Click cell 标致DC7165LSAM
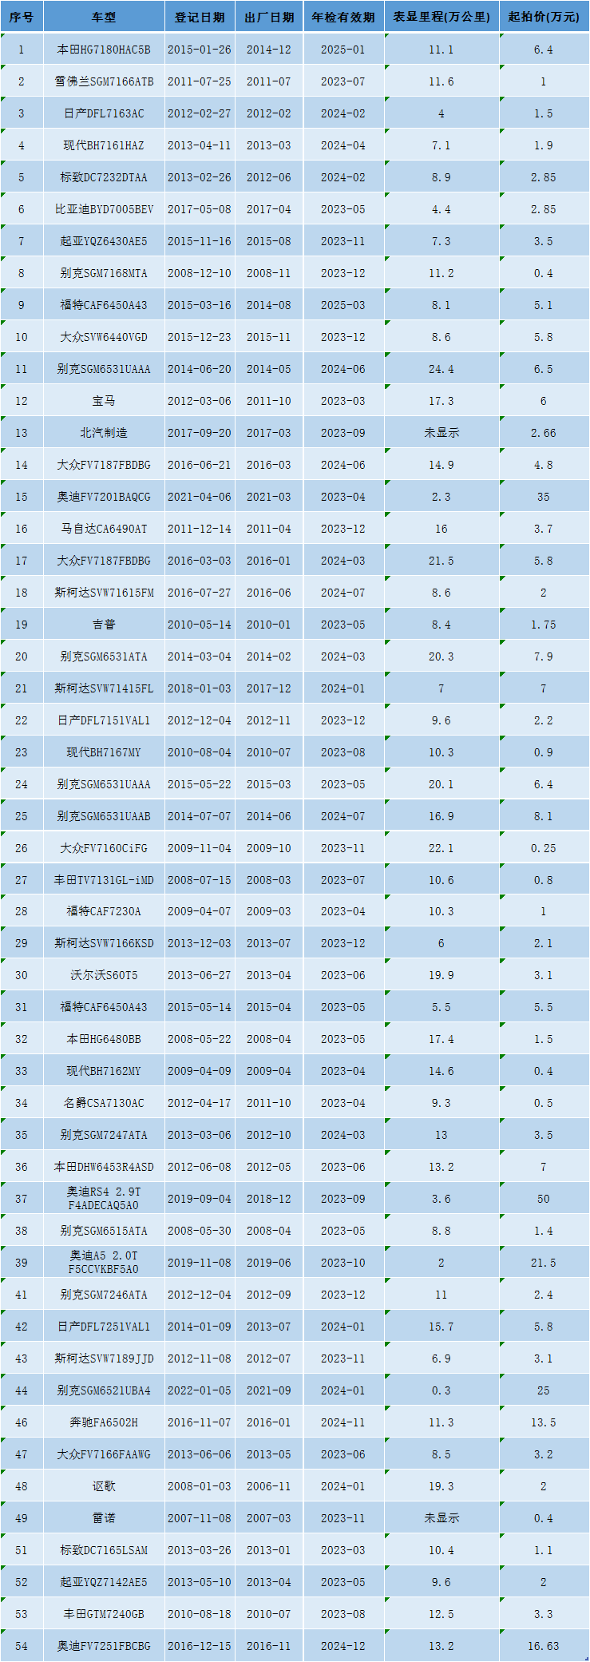 [x=104, y=1550]
